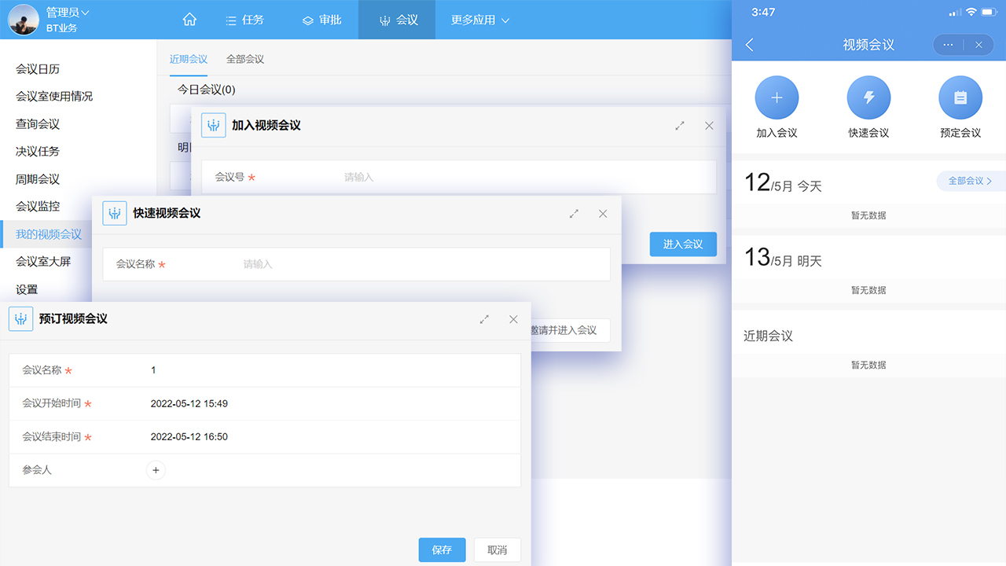Screen dimensions: 1006x566
Task: Close the 预订视频会议 dialog
Action: pyautogui.click(x=513, y=319)
